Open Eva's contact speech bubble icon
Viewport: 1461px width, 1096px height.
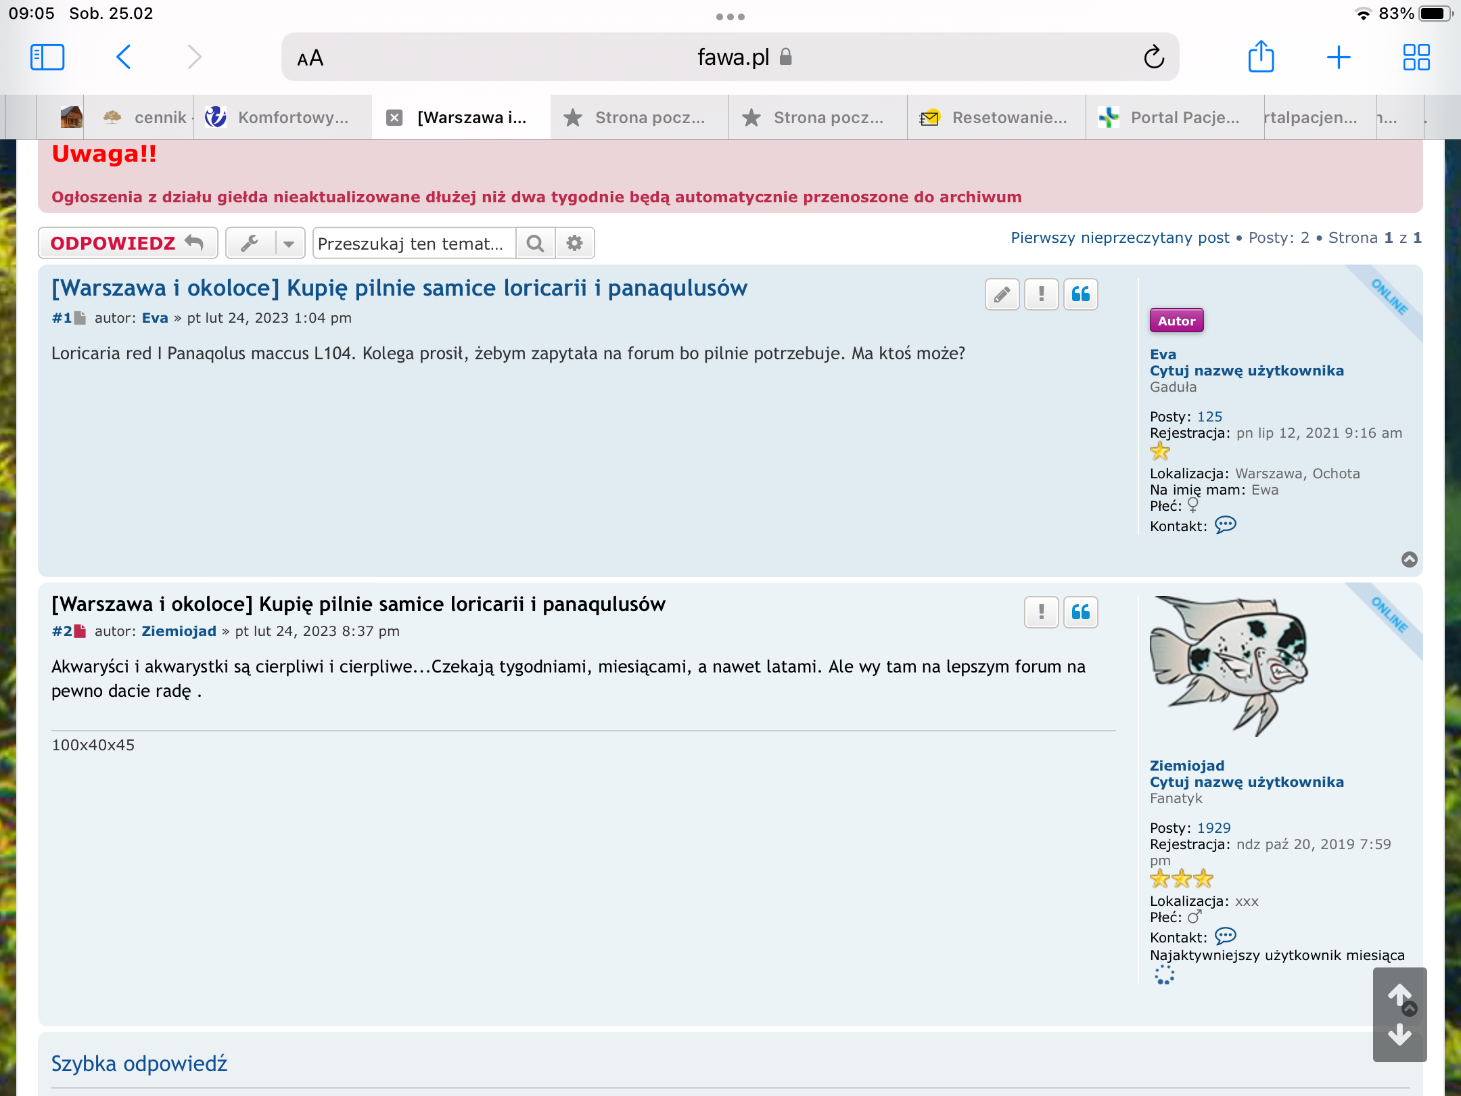tap(1225, 525)
